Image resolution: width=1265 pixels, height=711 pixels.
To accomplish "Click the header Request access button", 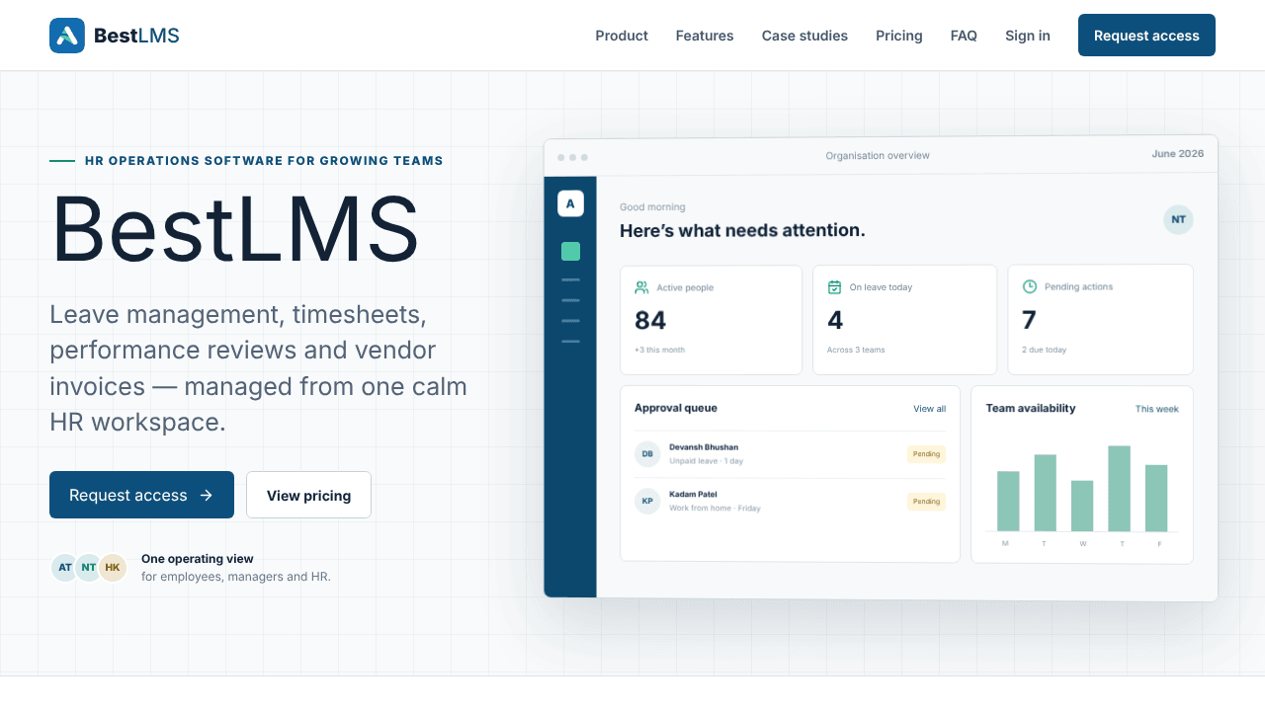I will click(1146, 36).
